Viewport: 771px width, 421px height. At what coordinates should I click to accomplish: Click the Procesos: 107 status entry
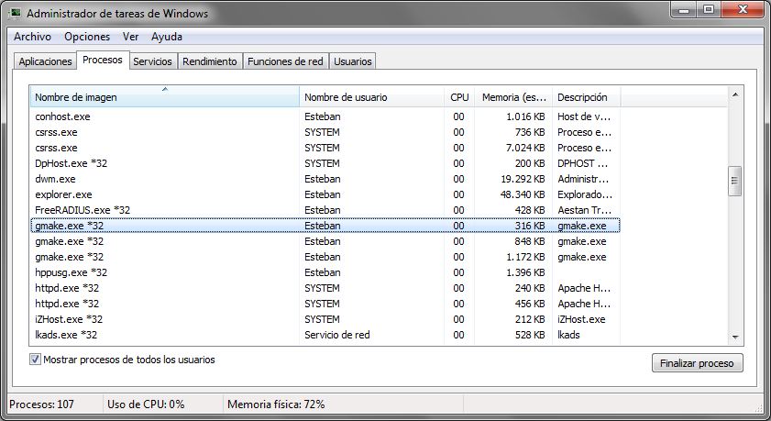[42, 404]
